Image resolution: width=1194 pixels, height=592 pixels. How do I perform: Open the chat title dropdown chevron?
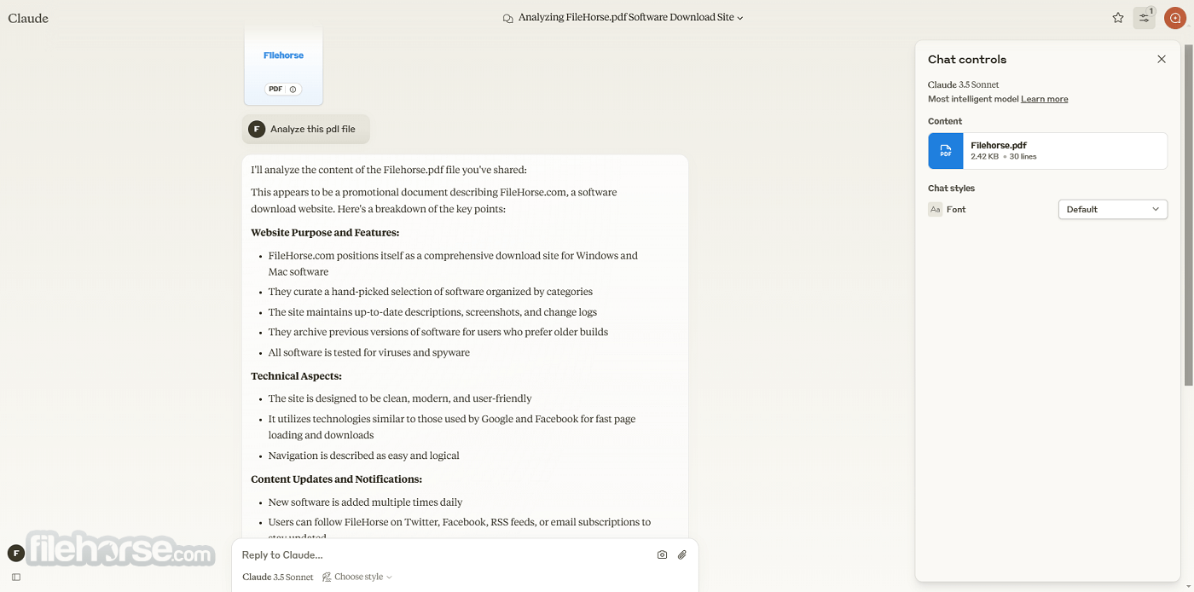pos(740,18)
